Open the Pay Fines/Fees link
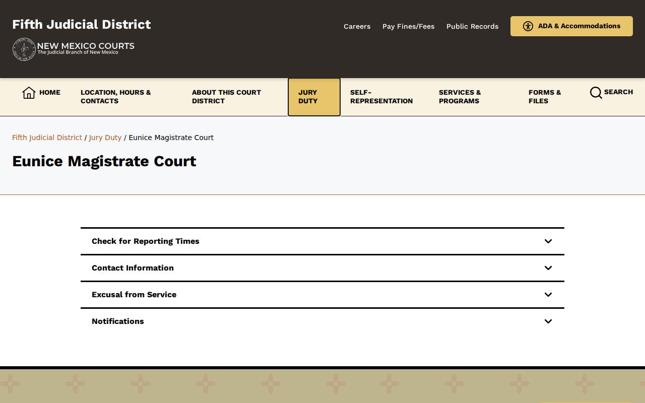This screenshot has height=403, width=645. pyautogui.click(x=408, y=26)
